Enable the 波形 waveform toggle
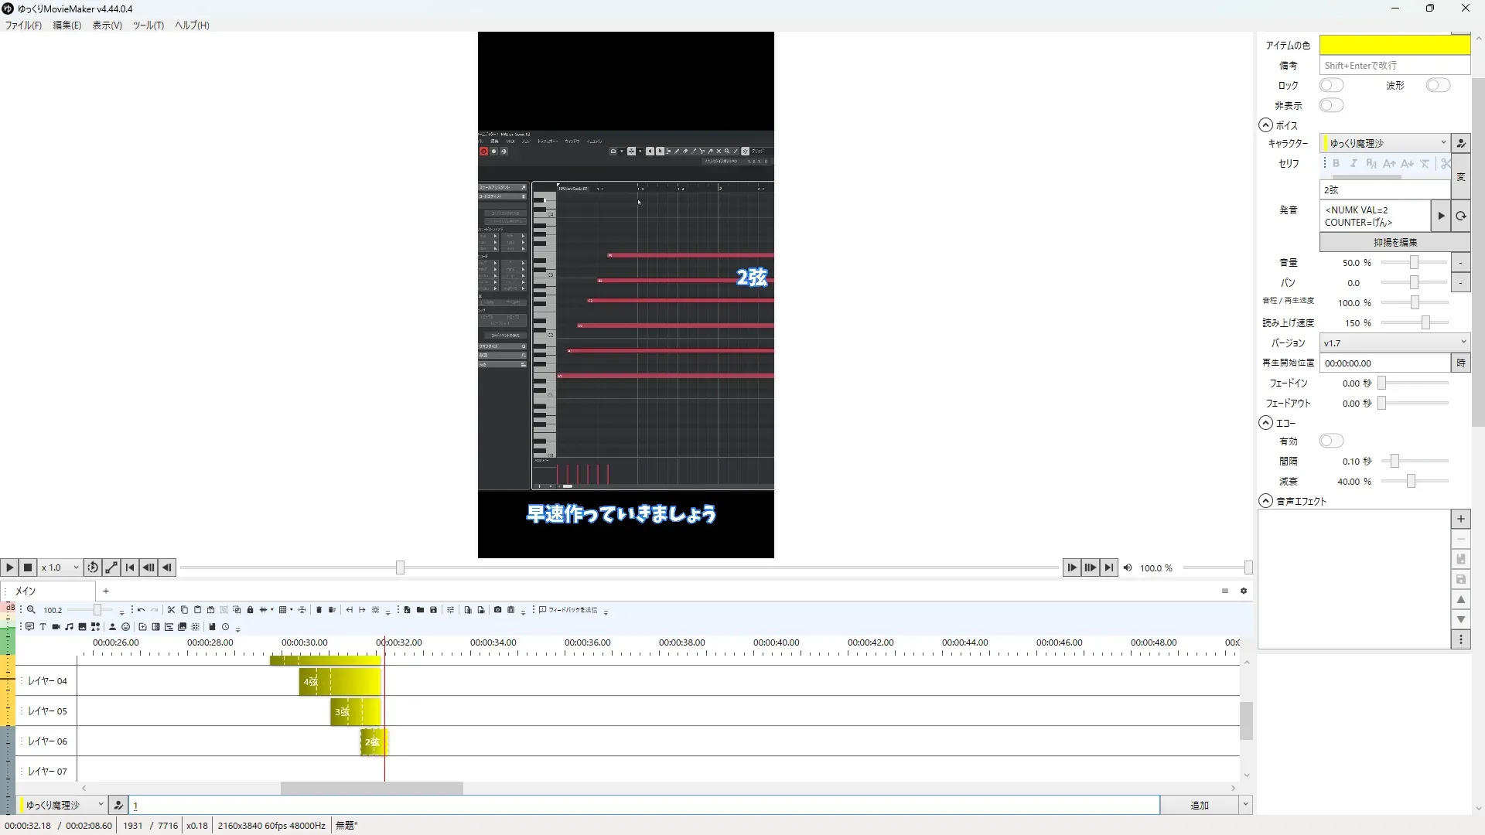1485x835 pixels. pos(1437,85)
